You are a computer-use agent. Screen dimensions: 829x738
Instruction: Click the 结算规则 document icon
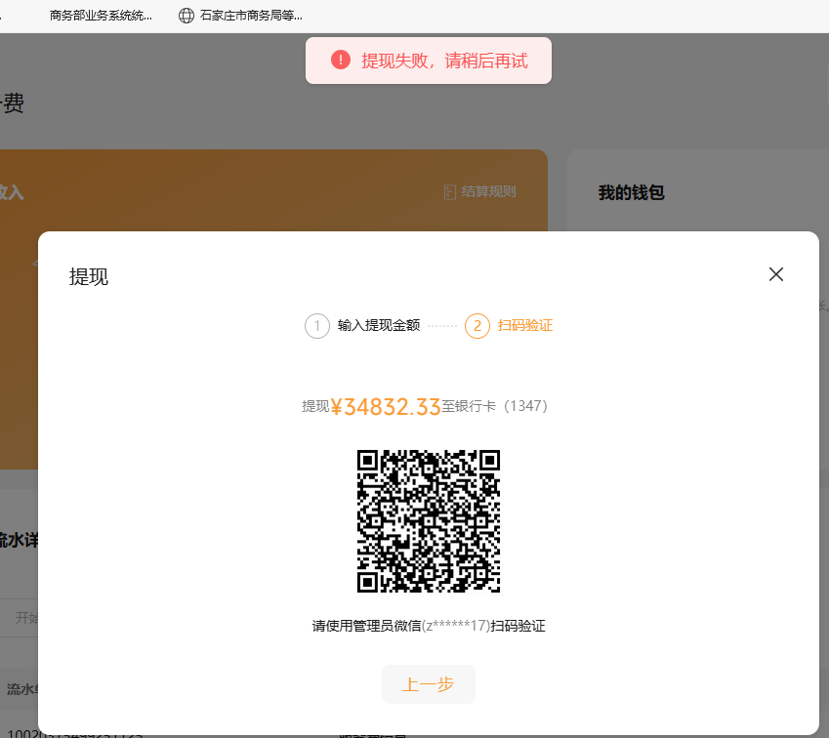449,192
